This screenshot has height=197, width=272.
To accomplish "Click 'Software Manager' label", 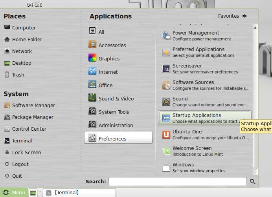I will pos(33,105).
